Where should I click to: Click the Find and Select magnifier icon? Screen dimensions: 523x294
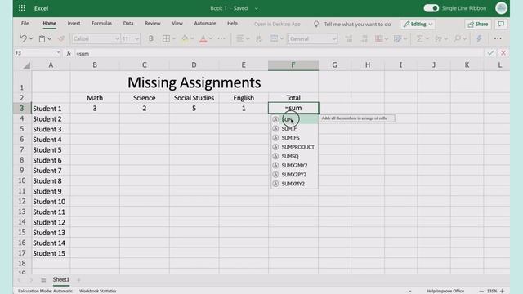point(457,38)
